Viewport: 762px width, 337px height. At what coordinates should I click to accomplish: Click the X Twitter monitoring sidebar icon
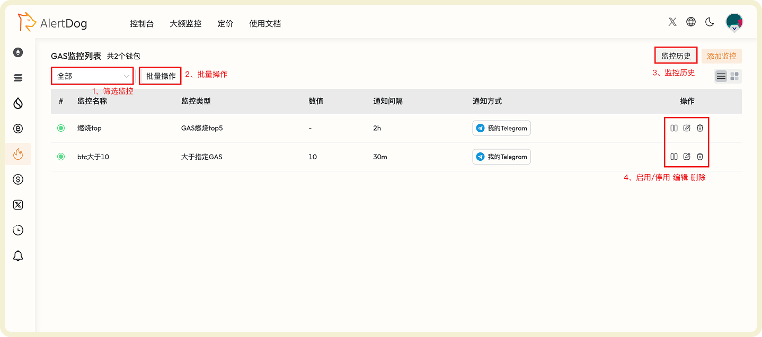tap(17, 205)
